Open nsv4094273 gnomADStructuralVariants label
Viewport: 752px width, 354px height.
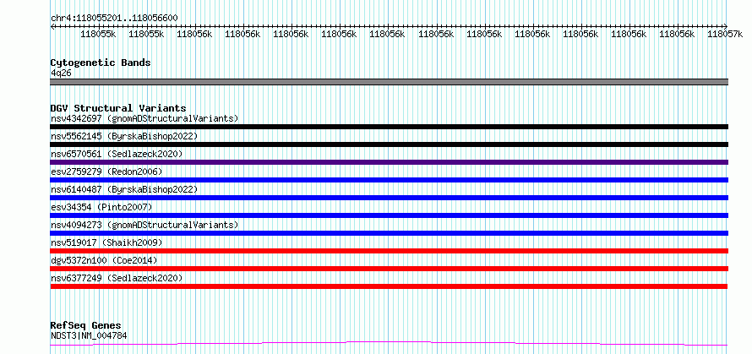tap(144, 225)
